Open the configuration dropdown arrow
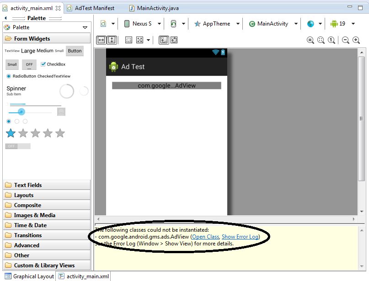 click(x=113, y=24)
